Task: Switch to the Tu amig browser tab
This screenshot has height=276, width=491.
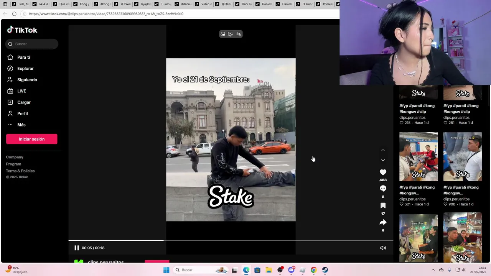Action: 163,4
